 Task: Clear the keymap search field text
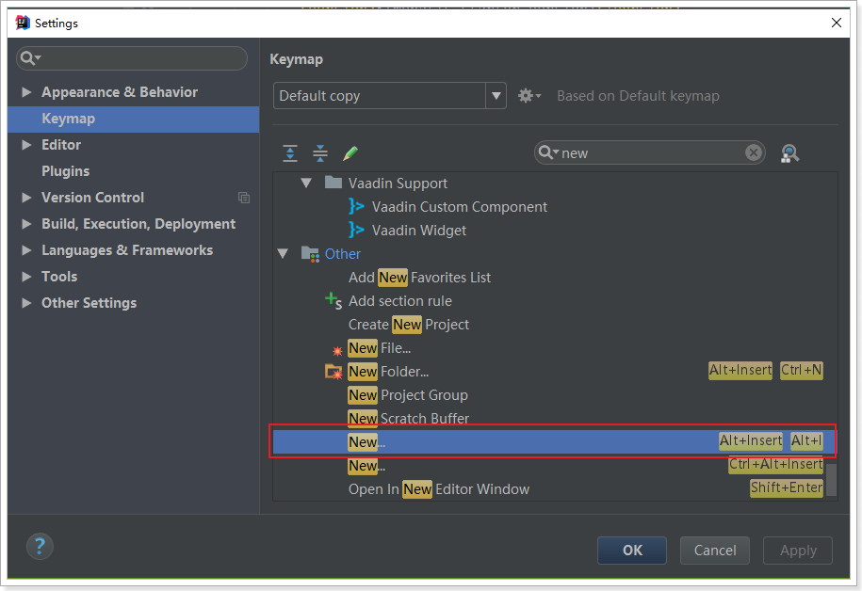(754, 152)
